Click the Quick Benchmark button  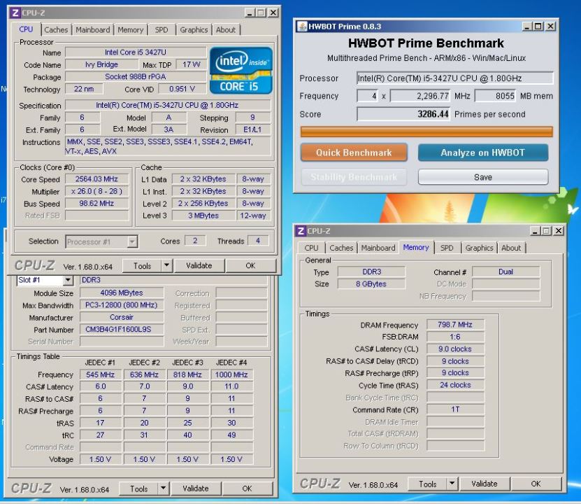354,153
